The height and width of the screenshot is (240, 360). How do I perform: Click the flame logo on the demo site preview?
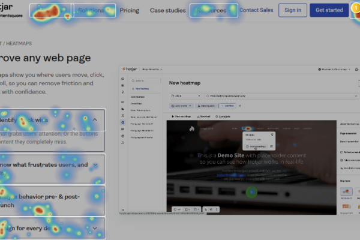click(192, 128)
